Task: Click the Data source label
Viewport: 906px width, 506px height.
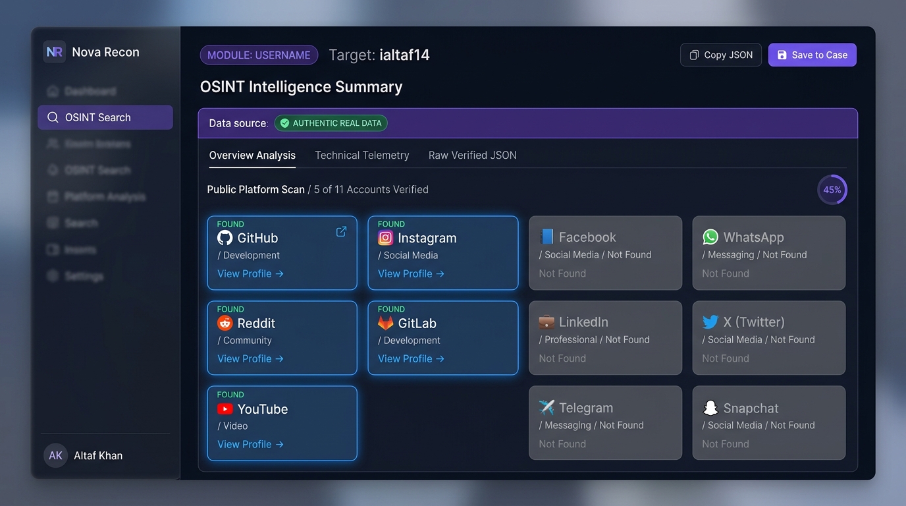Action: pyautogui.click(x=238, y=123)
